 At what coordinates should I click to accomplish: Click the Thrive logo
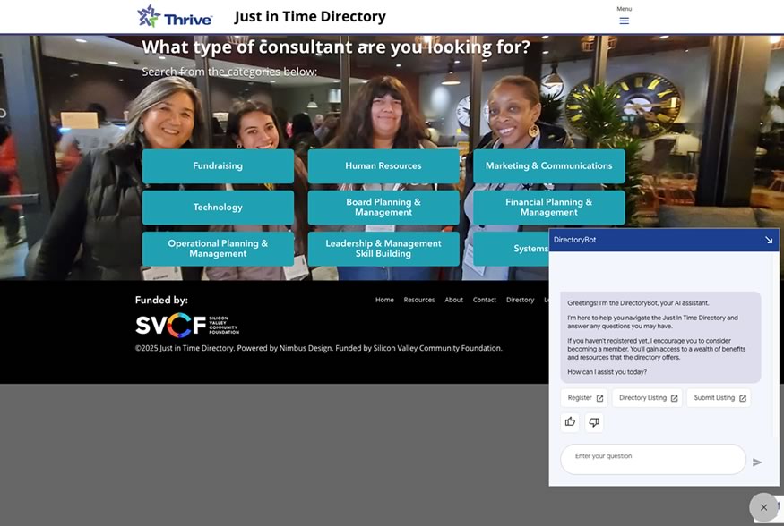pos(175,16)
